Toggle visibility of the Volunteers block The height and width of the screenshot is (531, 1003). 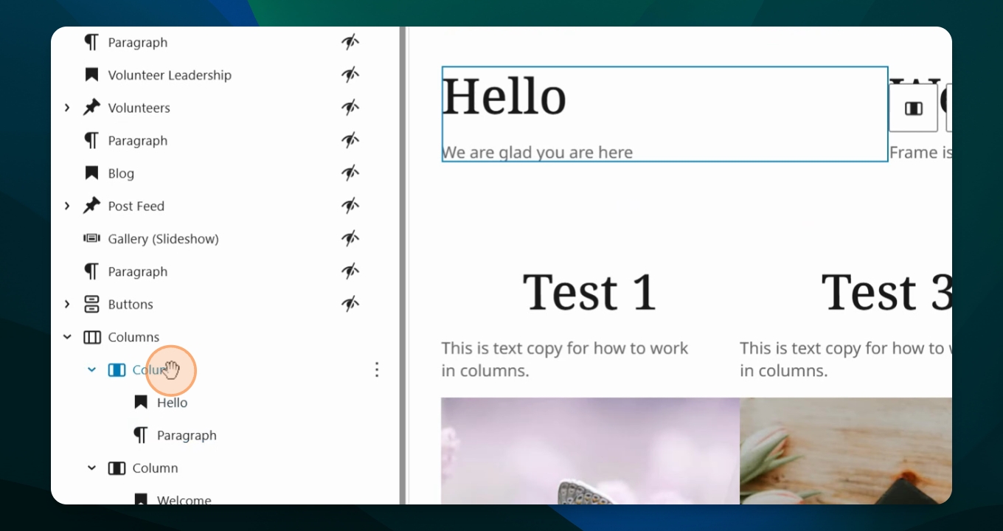coord(350,108)
